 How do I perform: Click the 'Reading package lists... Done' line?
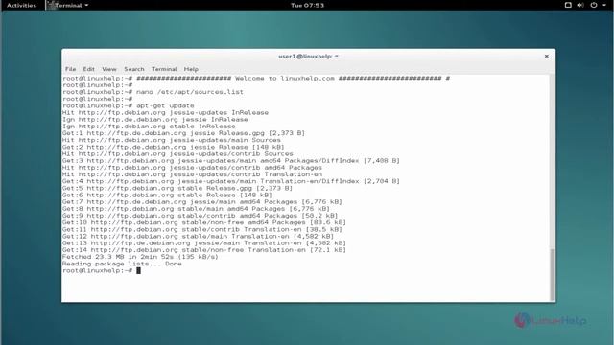(122, 264)
